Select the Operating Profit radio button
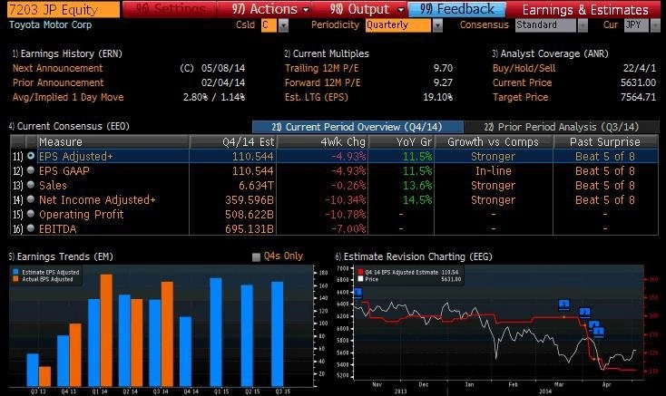Screen dimensions: 666x396 point(31,214)
